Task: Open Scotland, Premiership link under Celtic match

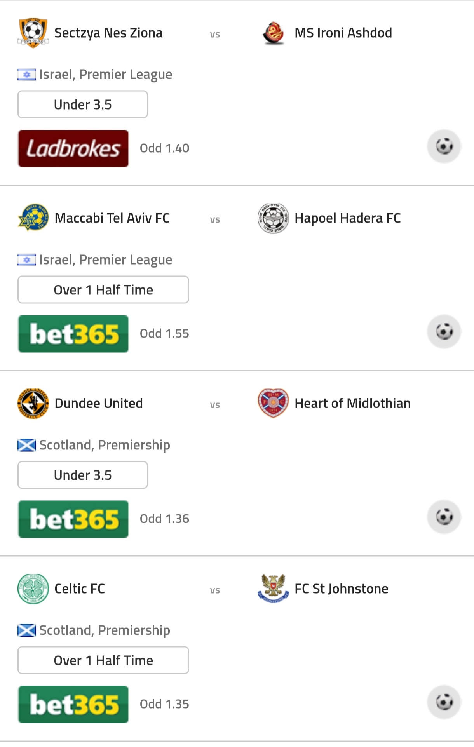Action: pyautogui.click(x=94, y=630)
